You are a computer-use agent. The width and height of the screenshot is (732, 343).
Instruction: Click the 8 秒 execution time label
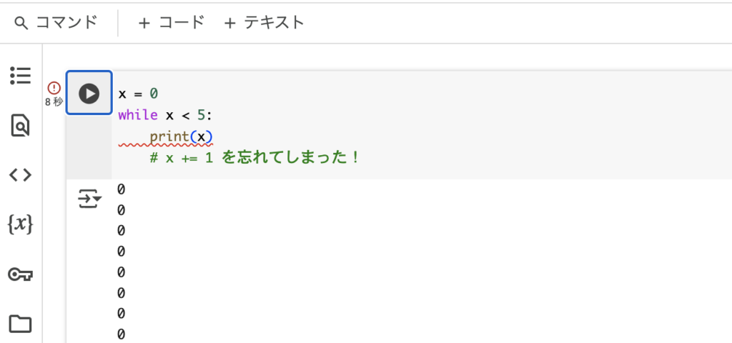[x=54, y=101]
